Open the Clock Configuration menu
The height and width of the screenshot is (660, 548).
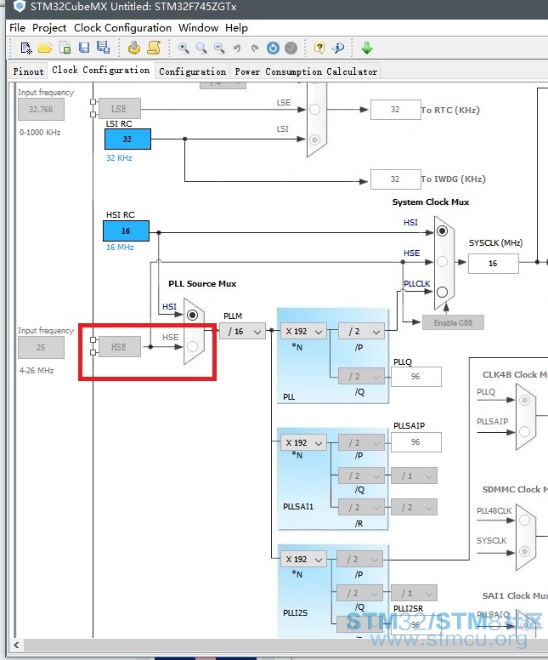(123, 28)
